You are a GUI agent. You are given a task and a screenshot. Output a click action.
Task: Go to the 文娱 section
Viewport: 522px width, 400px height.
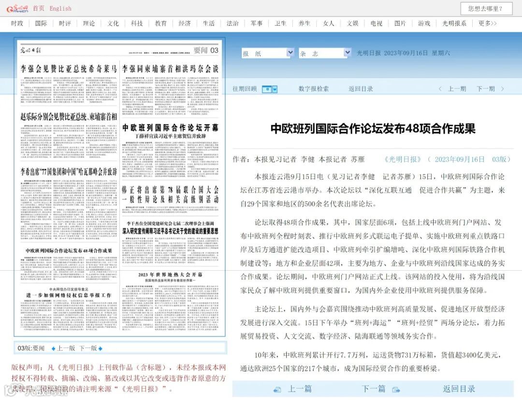coord(352,23)
